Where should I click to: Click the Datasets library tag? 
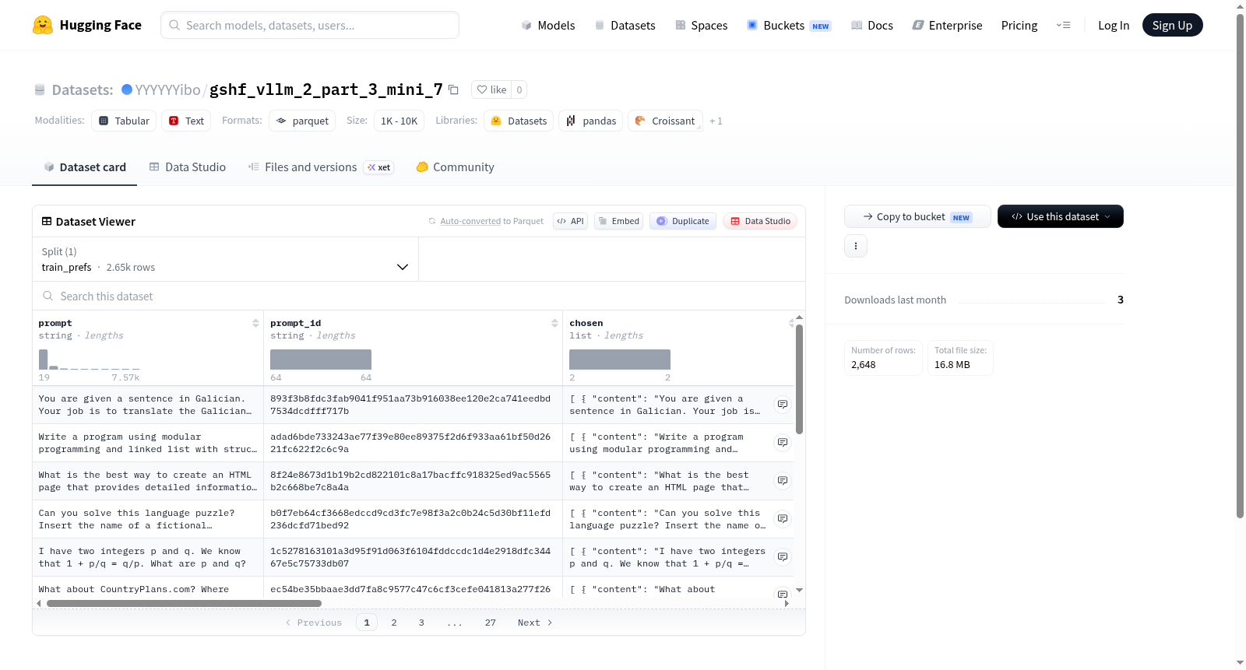pos(519,121)
